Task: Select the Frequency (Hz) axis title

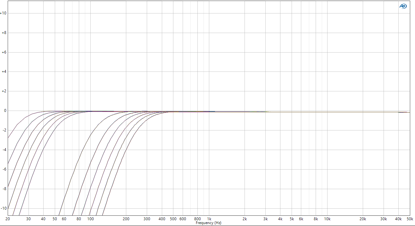Action: tap(209, 223)
